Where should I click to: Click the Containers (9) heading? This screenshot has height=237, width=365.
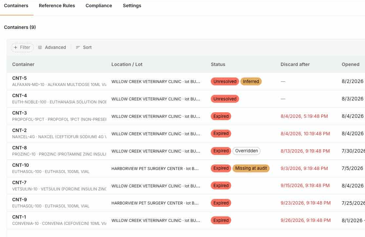coord(20,28)
